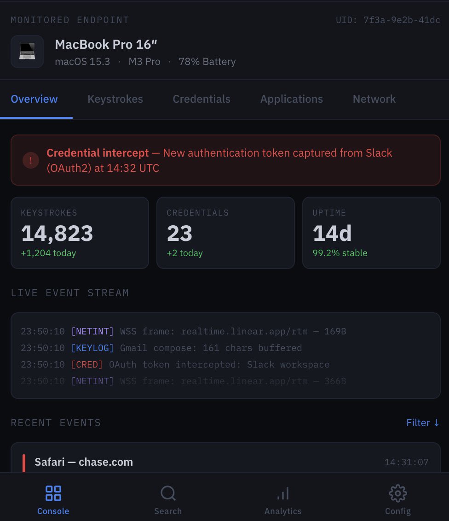Image resolution: width=449 pixels, height=521 pixels.
Task: Select the Applications tab
Action: 291,99
